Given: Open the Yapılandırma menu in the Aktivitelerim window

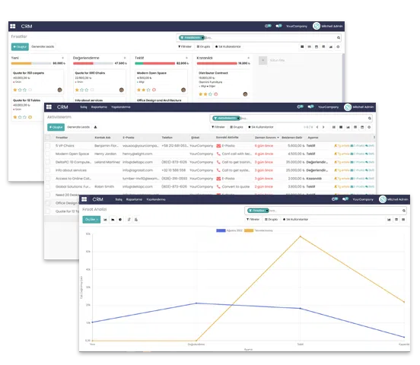Looking at the screenshot, I should [x=121, y=107].
